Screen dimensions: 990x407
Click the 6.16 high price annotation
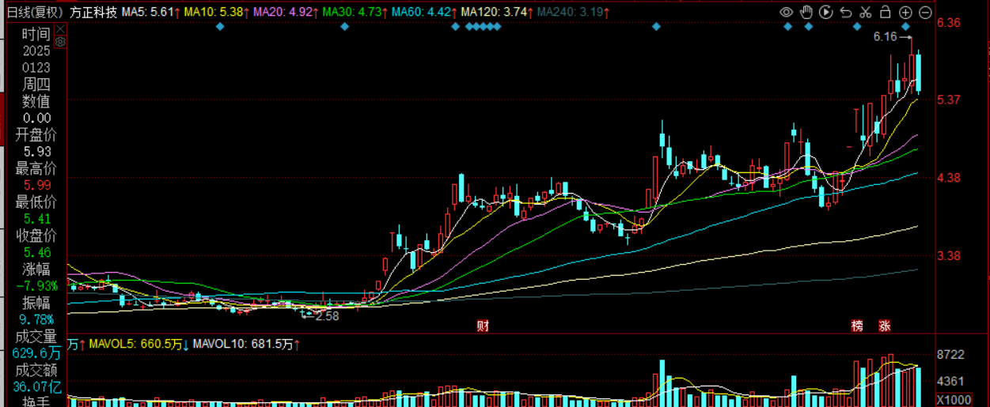[x=886, y=36]
